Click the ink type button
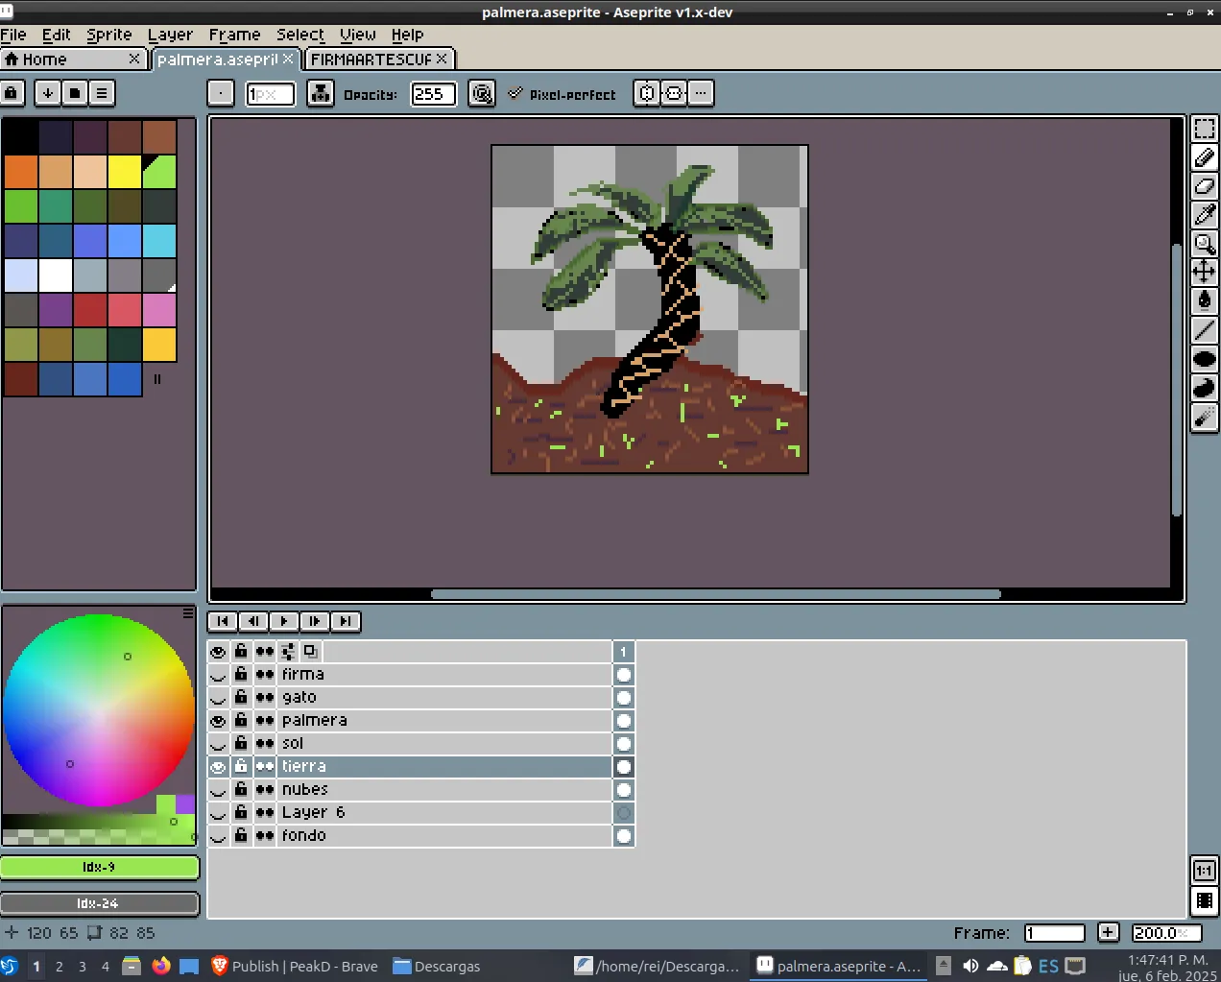The width and height of the screenshot is (1221, 982). coord(321,93)
